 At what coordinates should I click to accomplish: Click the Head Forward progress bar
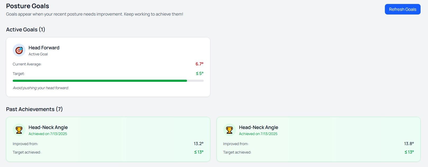click(x=108, y=81)
